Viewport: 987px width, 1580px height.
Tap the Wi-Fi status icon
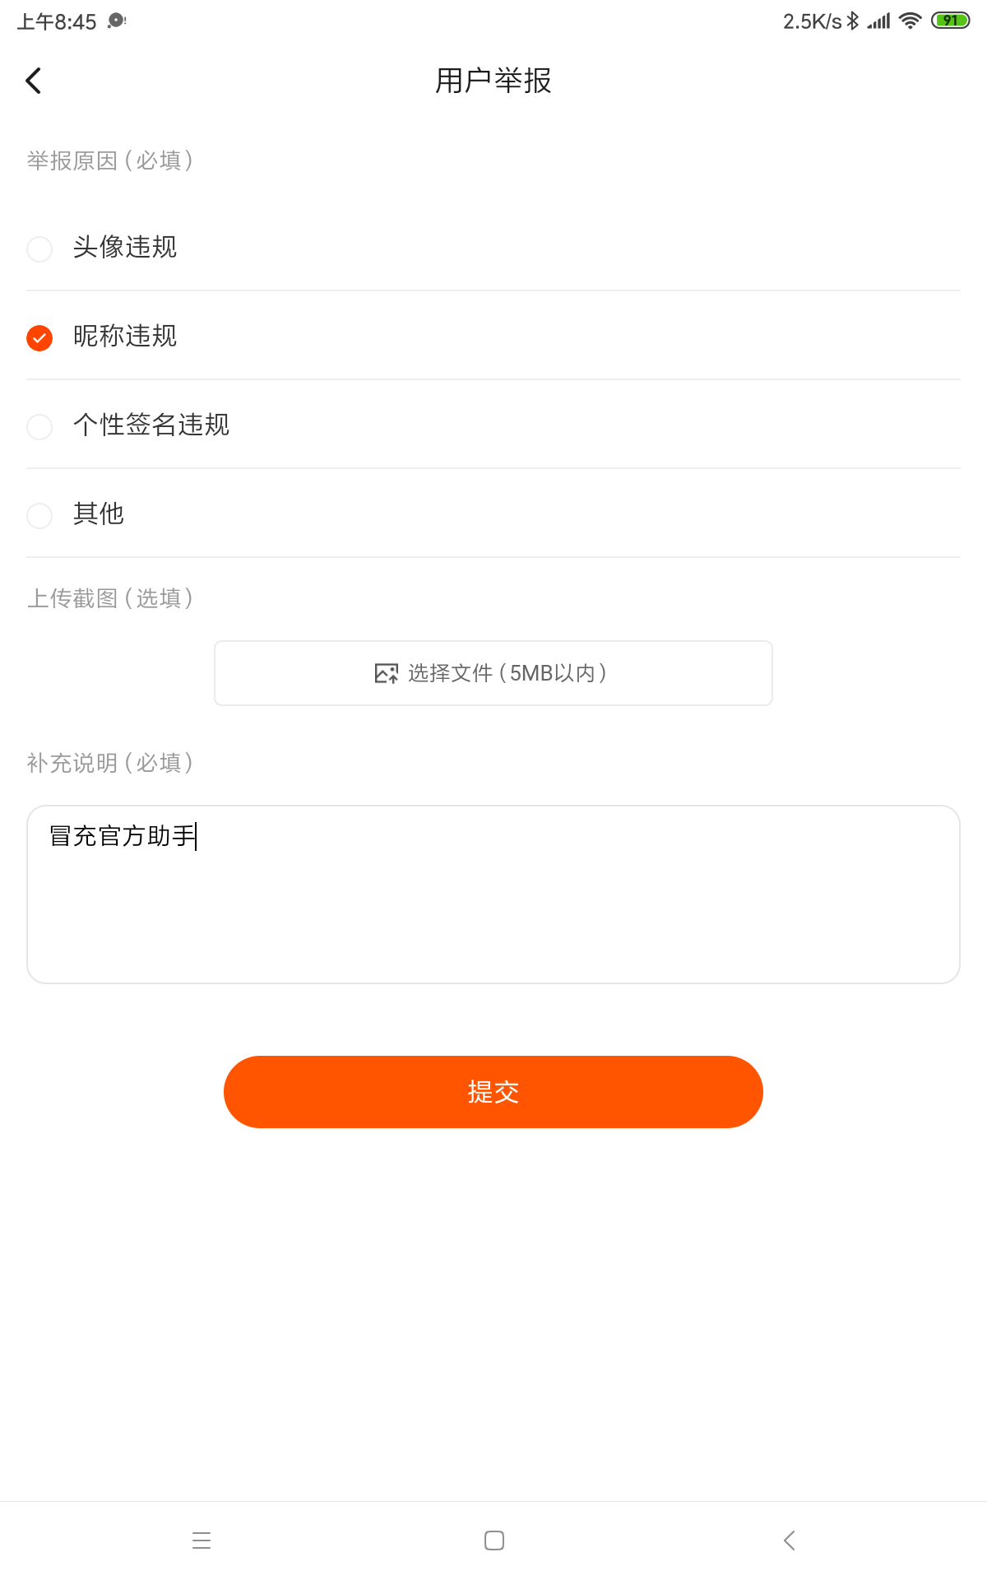coord(910,21)
